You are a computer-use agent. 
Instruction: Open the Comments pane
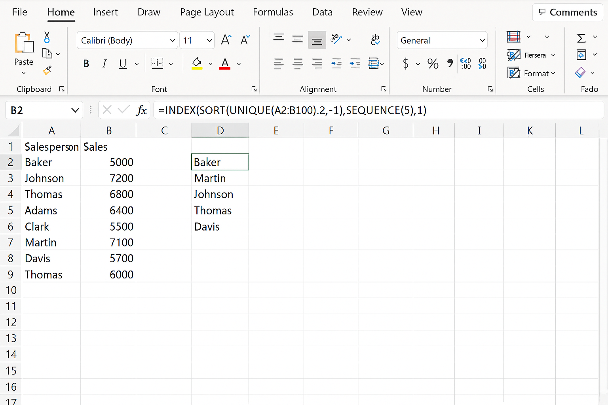[568, 12]
